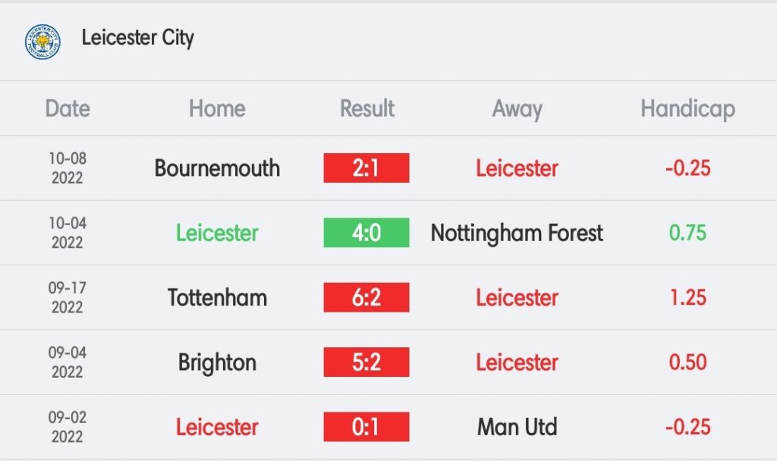Open the Bournemouth team link
Screen dimensions: 777x461
(x=217, y=168)
